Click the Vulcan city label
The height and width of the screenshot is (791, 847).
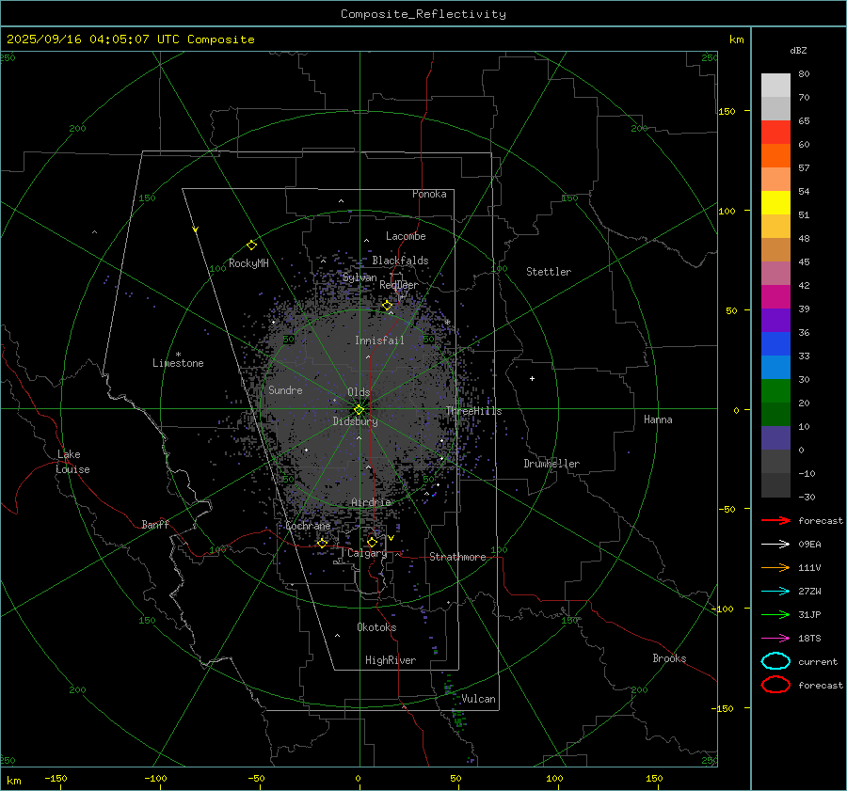tap(479, 699)
